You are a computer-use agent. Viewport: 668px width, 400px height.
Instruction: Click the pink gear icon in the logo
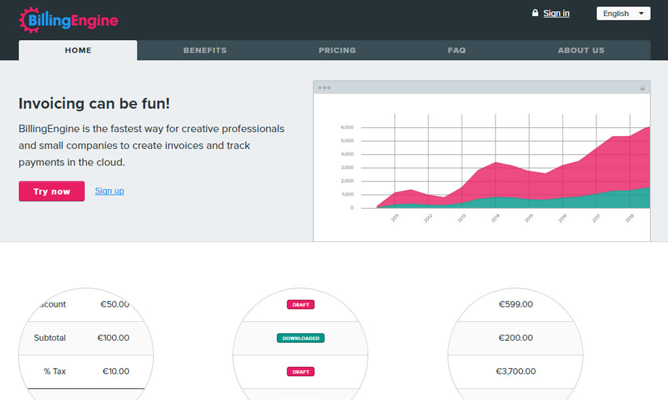(31, 20)
